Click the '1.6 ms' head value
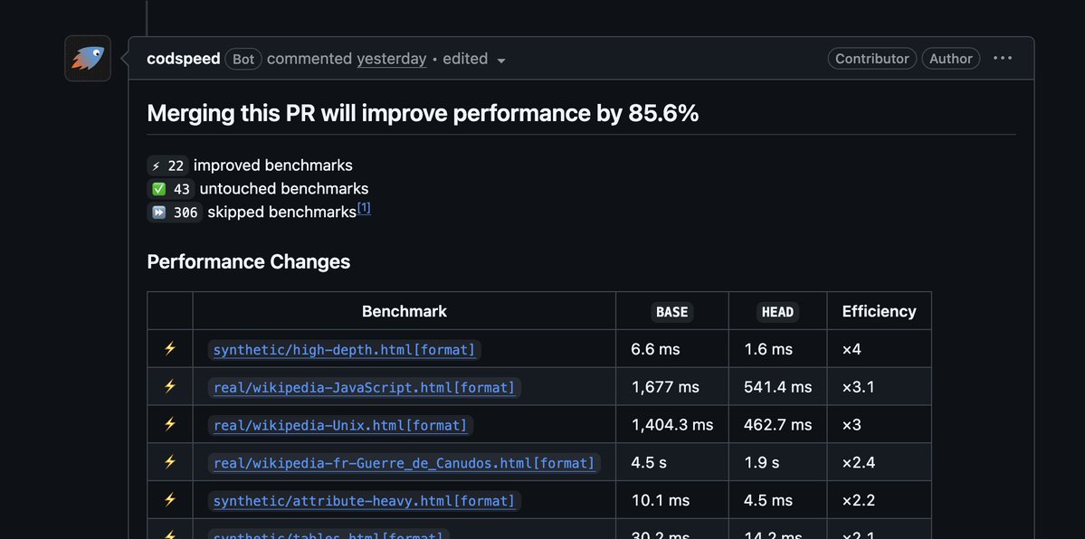The height and width of the screenshot is (539, 1085). pyautogui.click(x=768, y=349)
